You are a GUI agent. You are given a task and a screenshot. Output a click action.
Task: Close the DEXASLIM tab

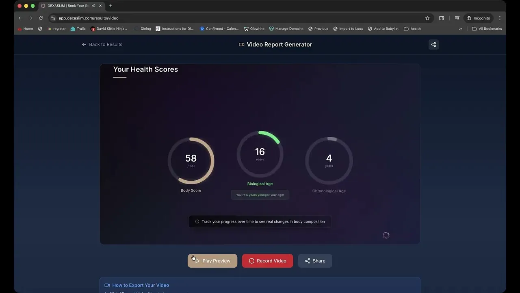pyautogui.click(x=100, y=6)
